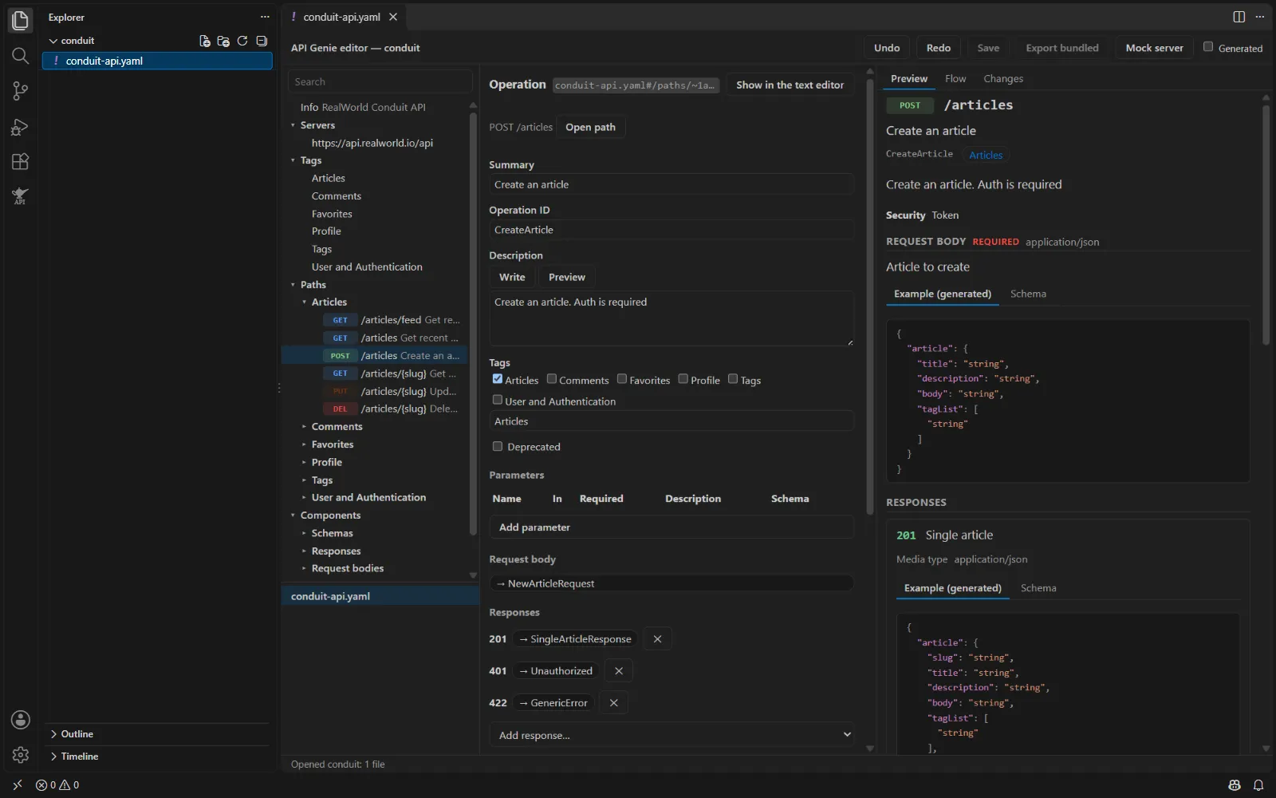Click the New Folder icon for conduit folder

223,41
